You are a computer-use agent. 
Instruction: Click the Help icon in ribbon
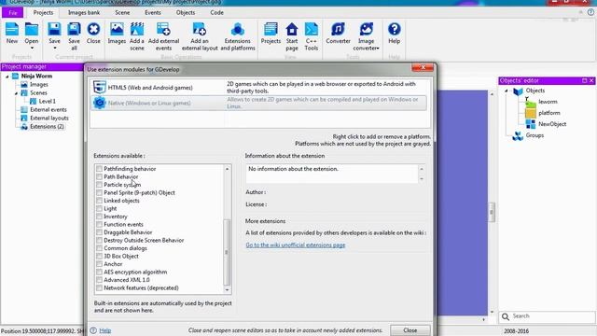[394, 30]
